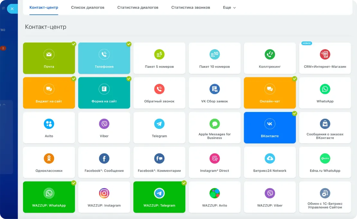Click the checkmark badge on Онлайн-чат tile
Screen dimensions: 357x219
[x=295, y=79]
